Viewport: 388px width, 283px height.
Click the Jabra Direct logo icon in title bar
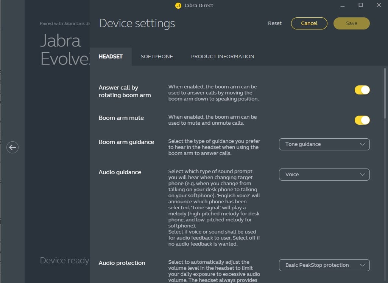[178, 6]
